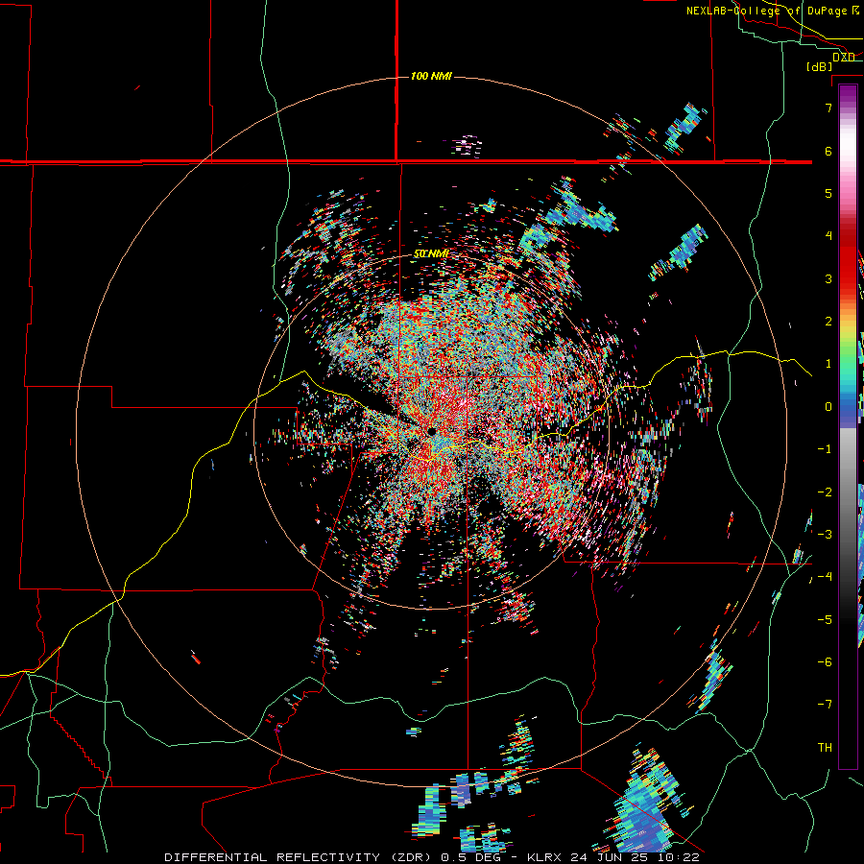Click the Differential Reflectivity KLRX caption text
The image size is (864, 864).
(432, 857)
